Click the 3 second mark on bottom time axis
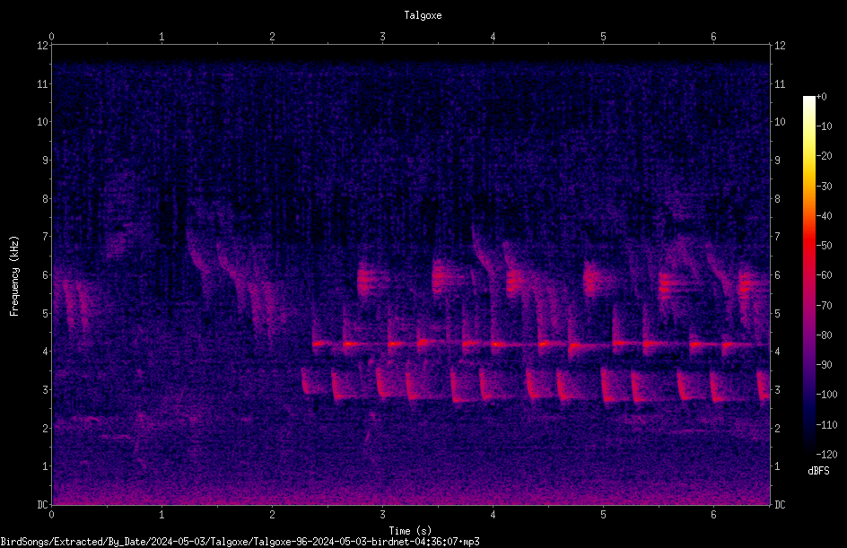Viewport: 847px width, 548px height. 382,515
